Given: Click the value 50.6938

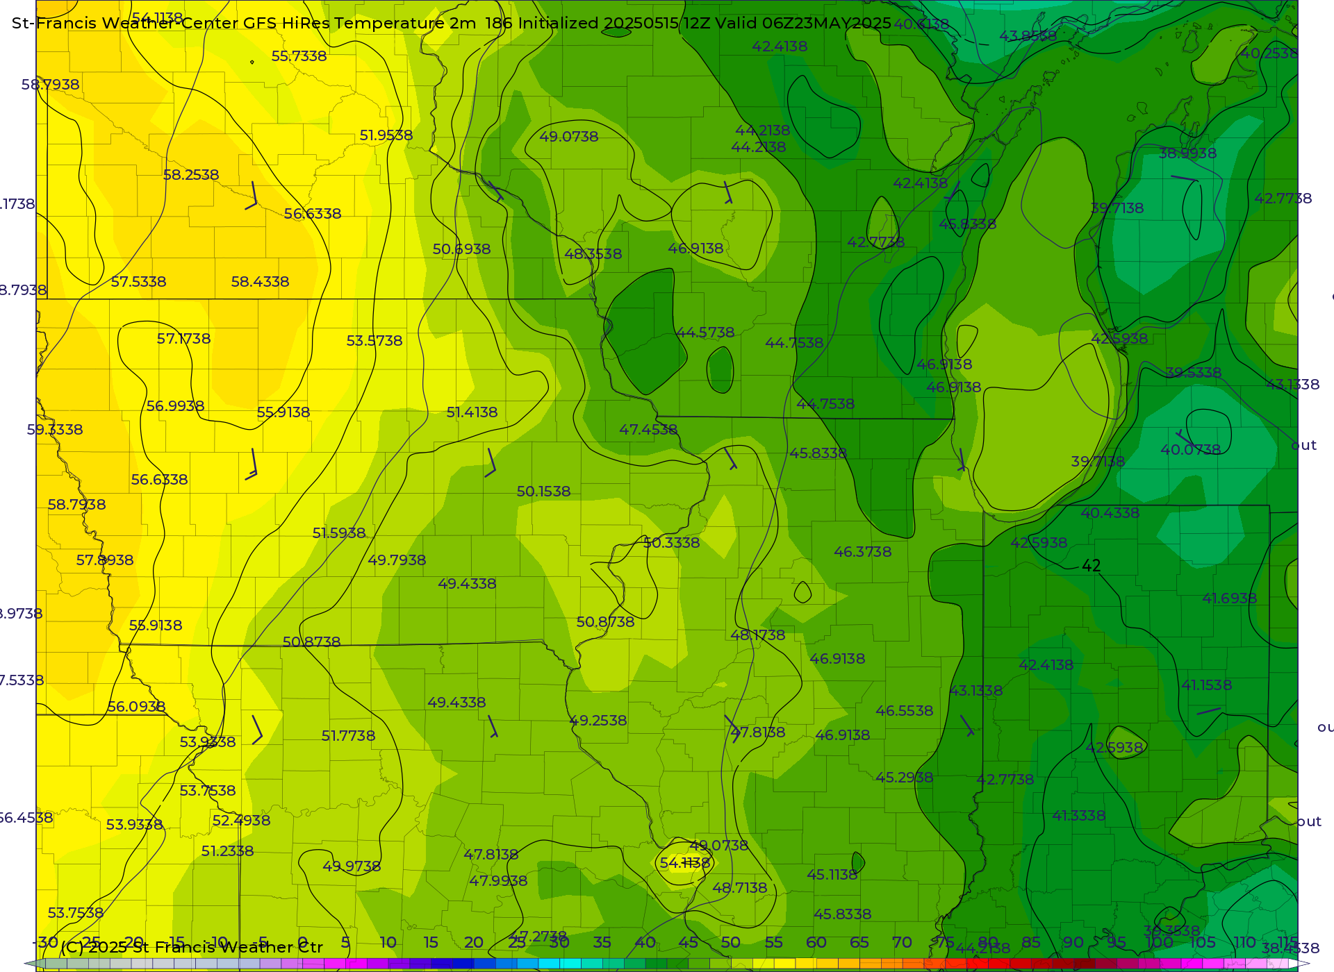Looking at the screenshot, I should tap(461, 249).
